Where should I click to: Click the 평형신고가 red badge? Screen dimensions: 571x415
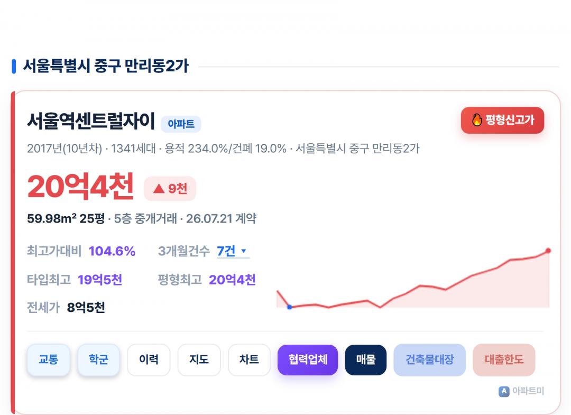tap(503, 120)
